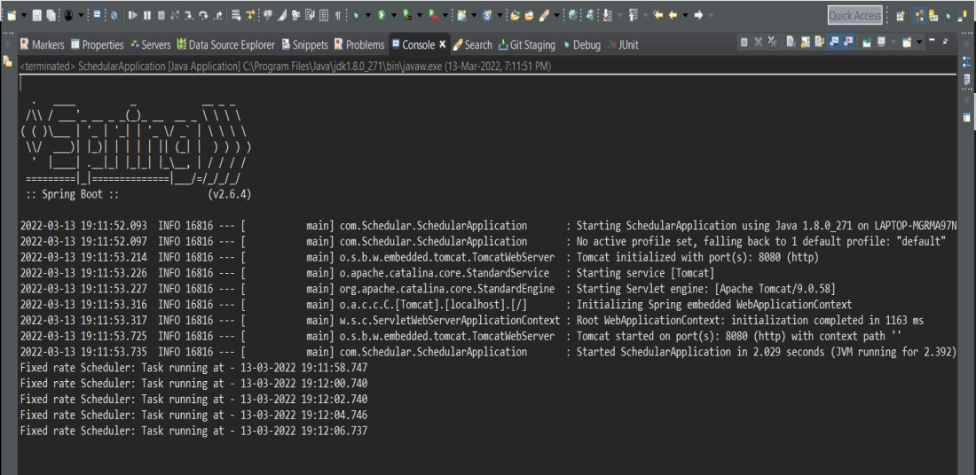Click the New file wizard icon
The height and width of the screenshot is (475, 976).
(12, 15)
